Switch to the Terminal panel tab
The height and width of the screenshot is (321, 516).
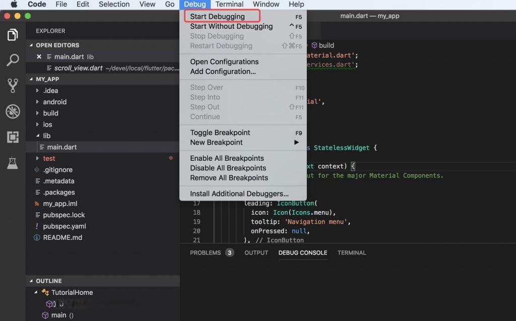click(x=351, y=253)
